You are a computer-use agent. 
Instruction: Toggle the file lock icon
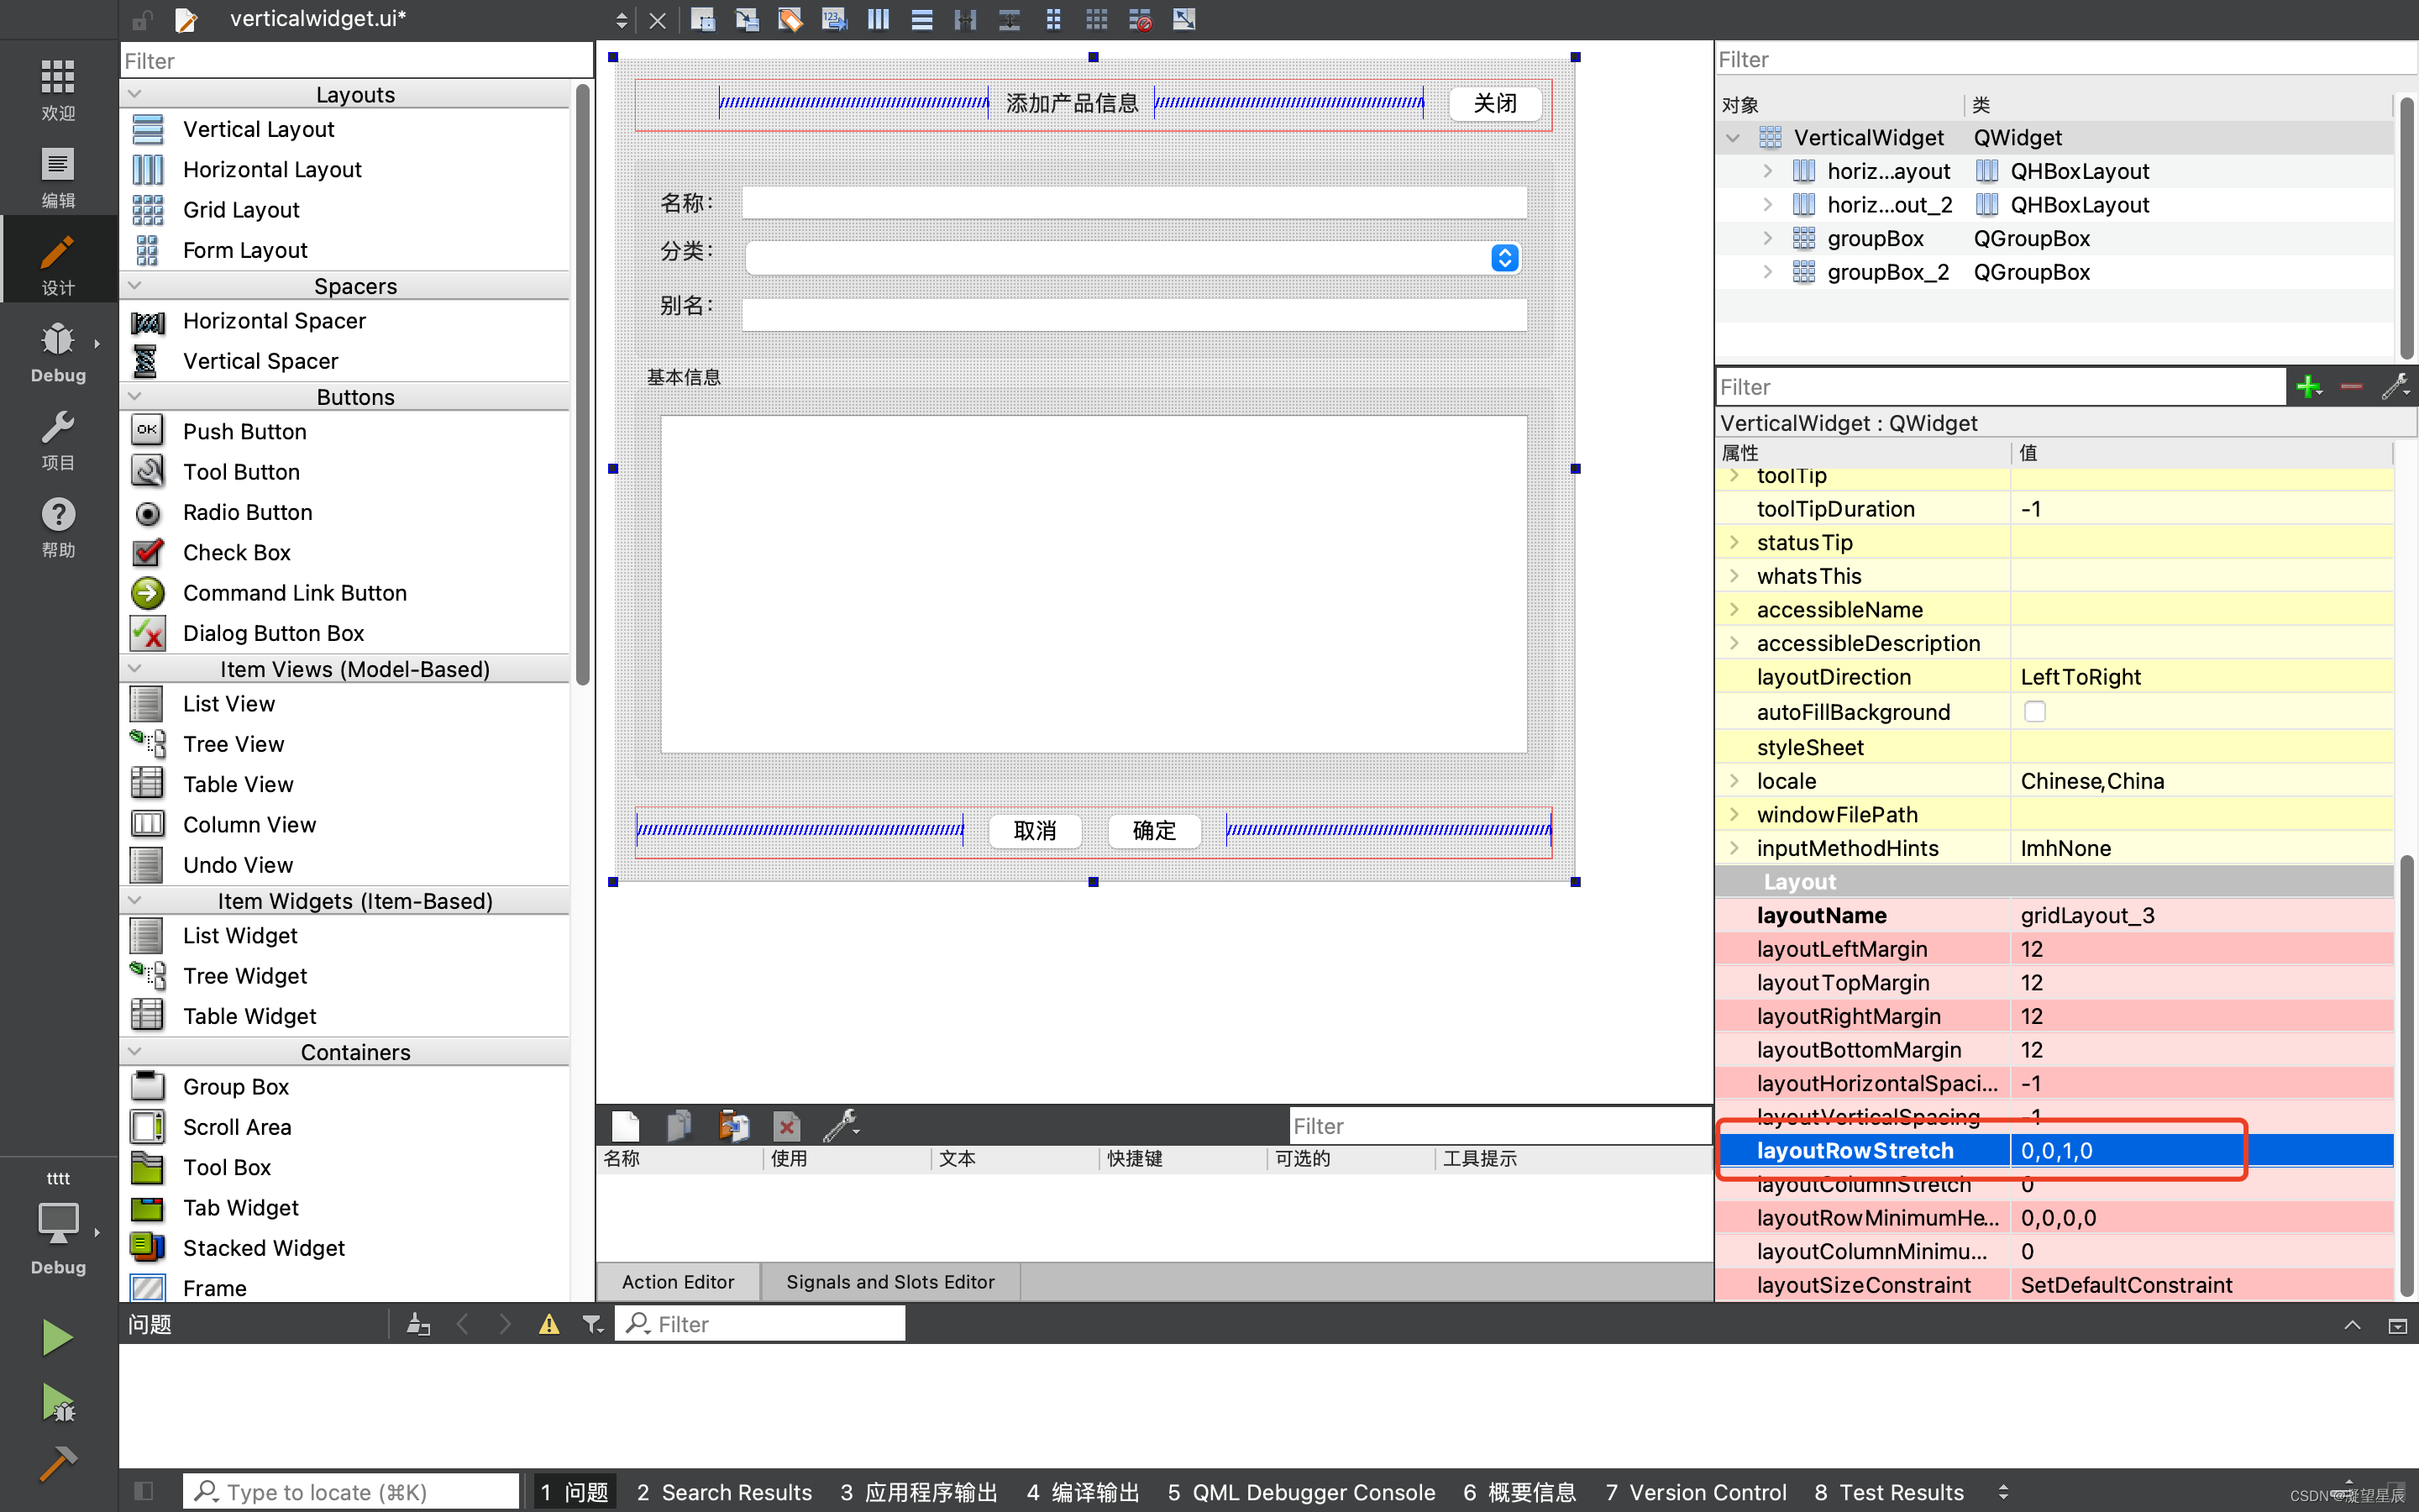click(x=142, y=19)
